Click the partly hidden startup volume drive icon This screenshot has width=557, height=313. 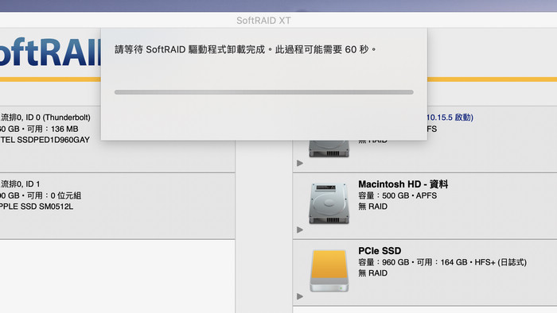click(x=329, y=149)
